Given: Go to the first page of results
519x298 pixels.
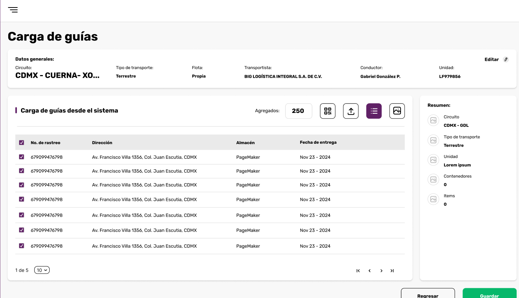Looking at the screenshot, I should click(x=358, y=271).
